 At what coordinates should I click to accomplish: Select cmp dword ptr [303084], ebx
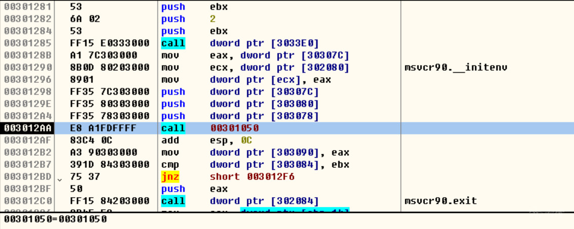pyautogui.click(x=255, y=164)
